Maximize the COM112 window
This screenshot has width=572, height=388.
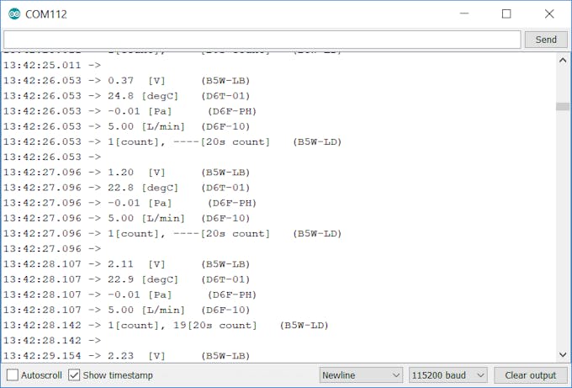coord(506,13)
